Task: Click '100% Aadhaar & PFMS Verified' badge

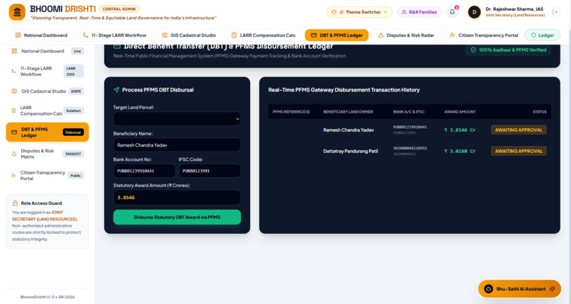Action: (509, 50)
